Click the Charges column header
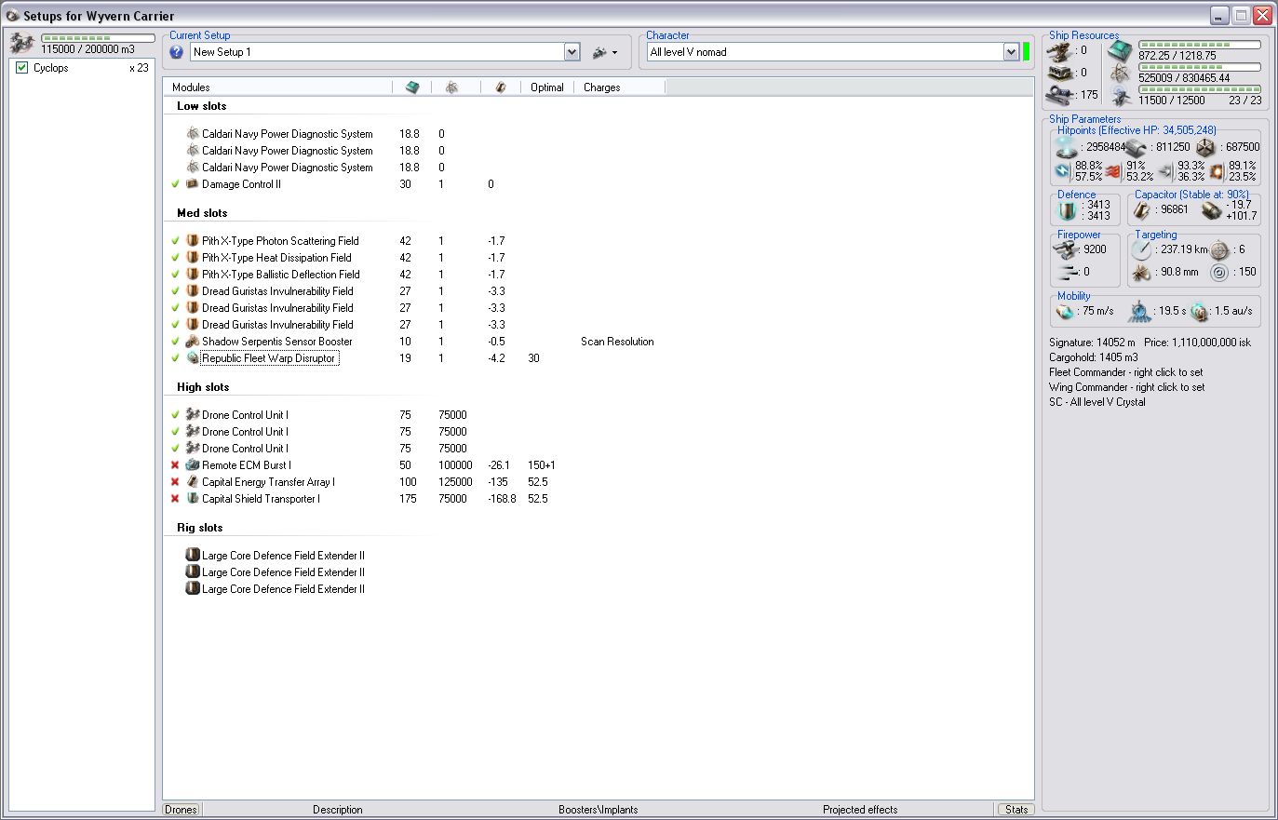 (620, 87)
